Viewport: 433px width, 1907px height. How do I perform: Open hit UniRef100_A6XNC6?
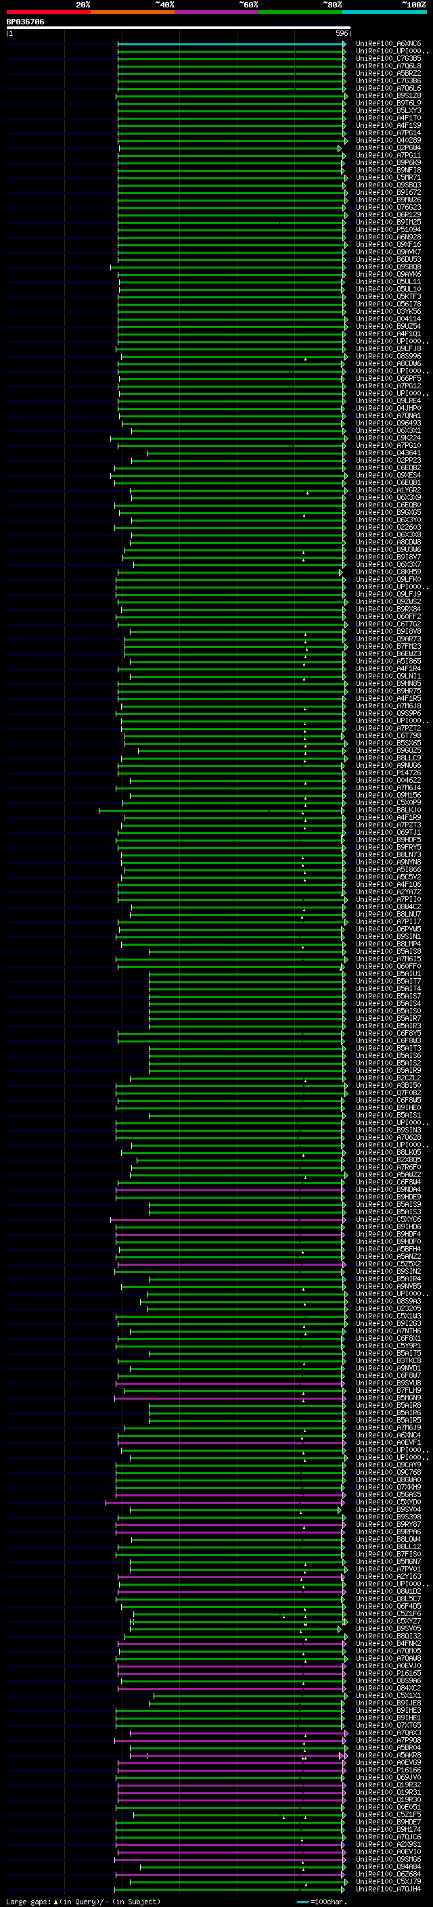pyautogui.click(x=388, y=44)
